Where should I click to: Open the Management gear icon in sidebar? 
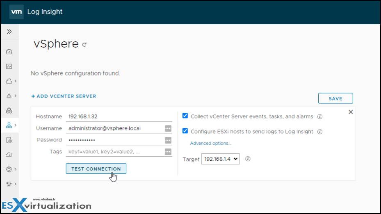coord(9,169)
